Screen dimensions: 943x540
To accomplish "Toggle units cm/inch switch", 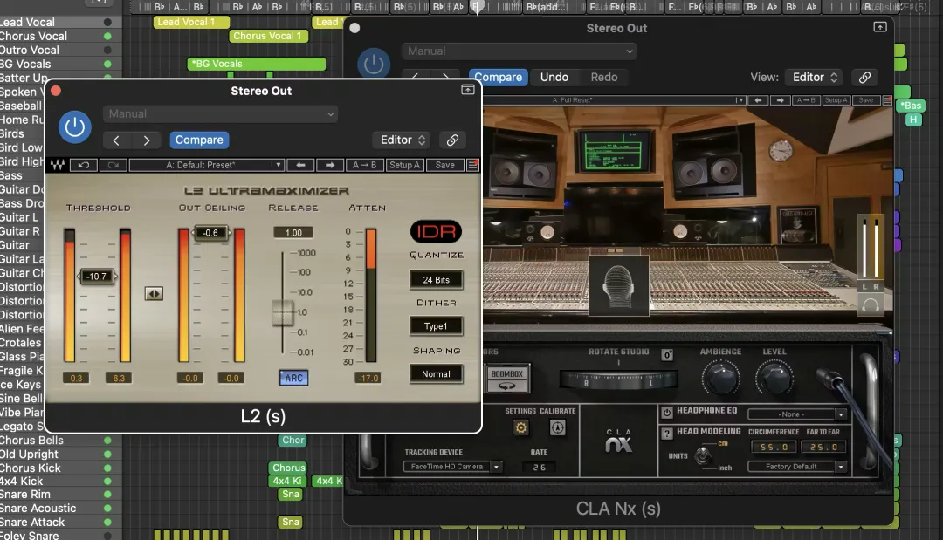I will coord(702,456).
